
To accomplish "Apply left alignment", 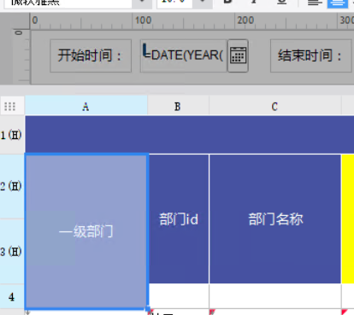I will pos(315,3).
